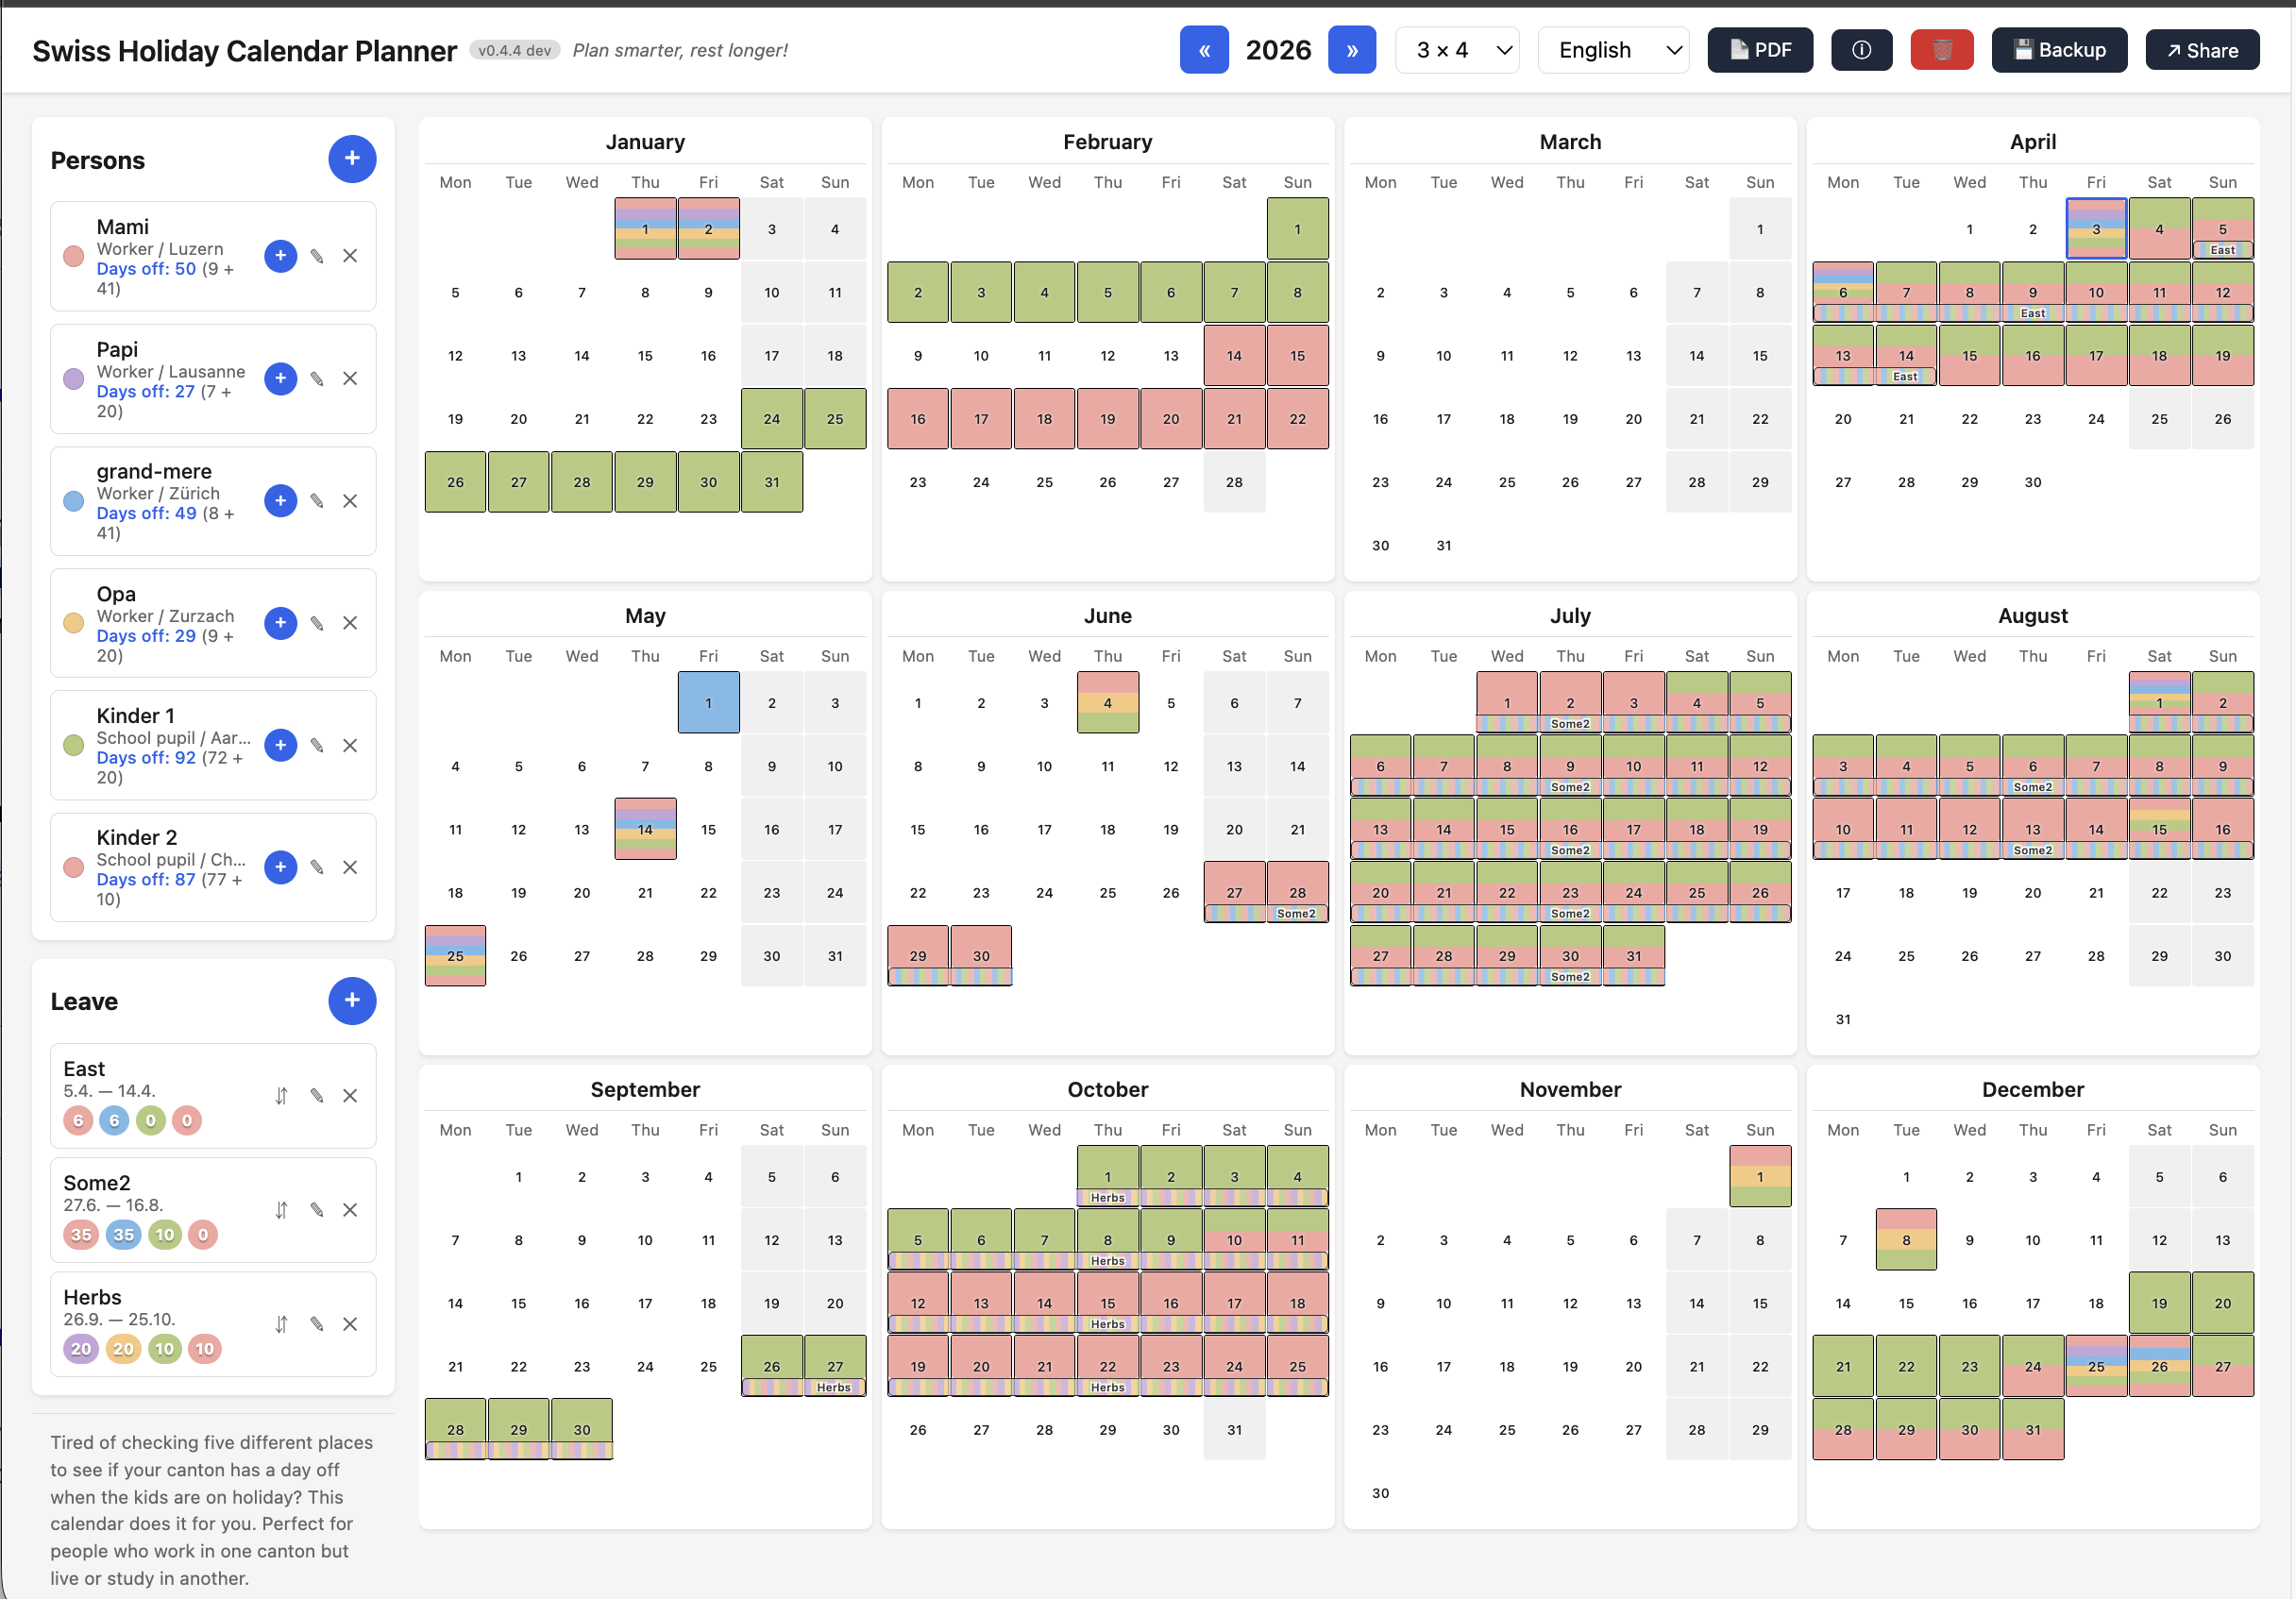Open the English language dropdown
Image resolution: width=2296 pixels, height=1599 pixels.
(1613, 49)
